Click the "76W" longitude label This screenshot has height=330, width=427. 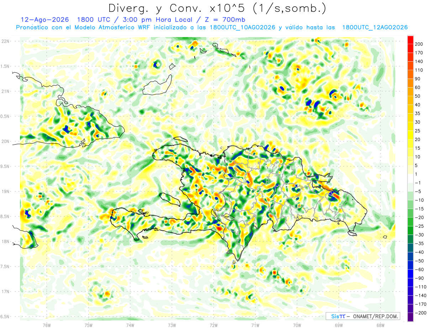(47, 325)
